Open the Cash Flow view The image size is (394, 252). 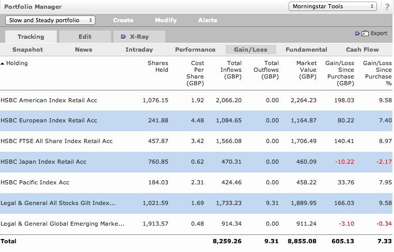(x=363, y=50)
